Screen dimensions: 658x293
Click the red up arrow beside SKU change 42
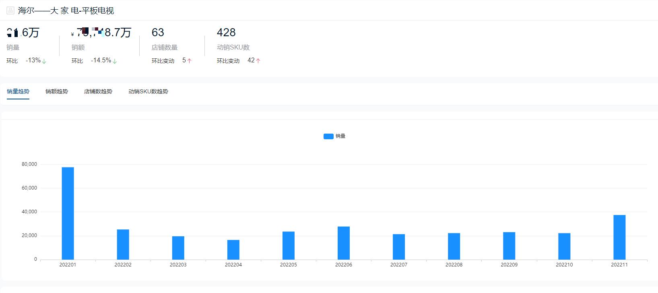[x=258, y=61]
